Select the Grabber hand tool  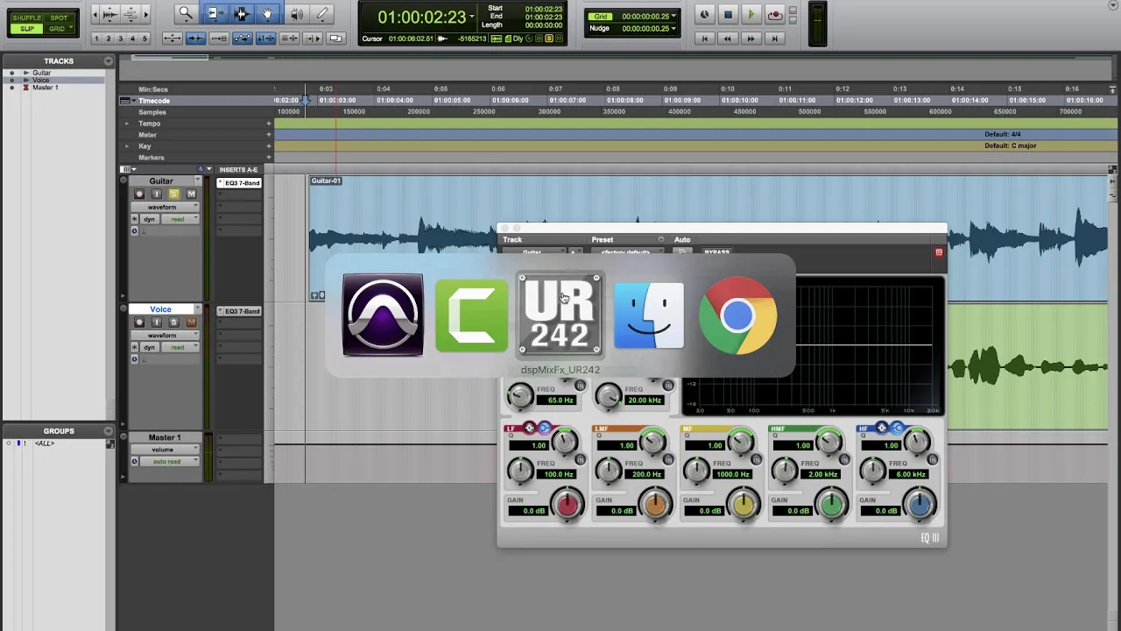pyautogui.click(x=268, y=13)
